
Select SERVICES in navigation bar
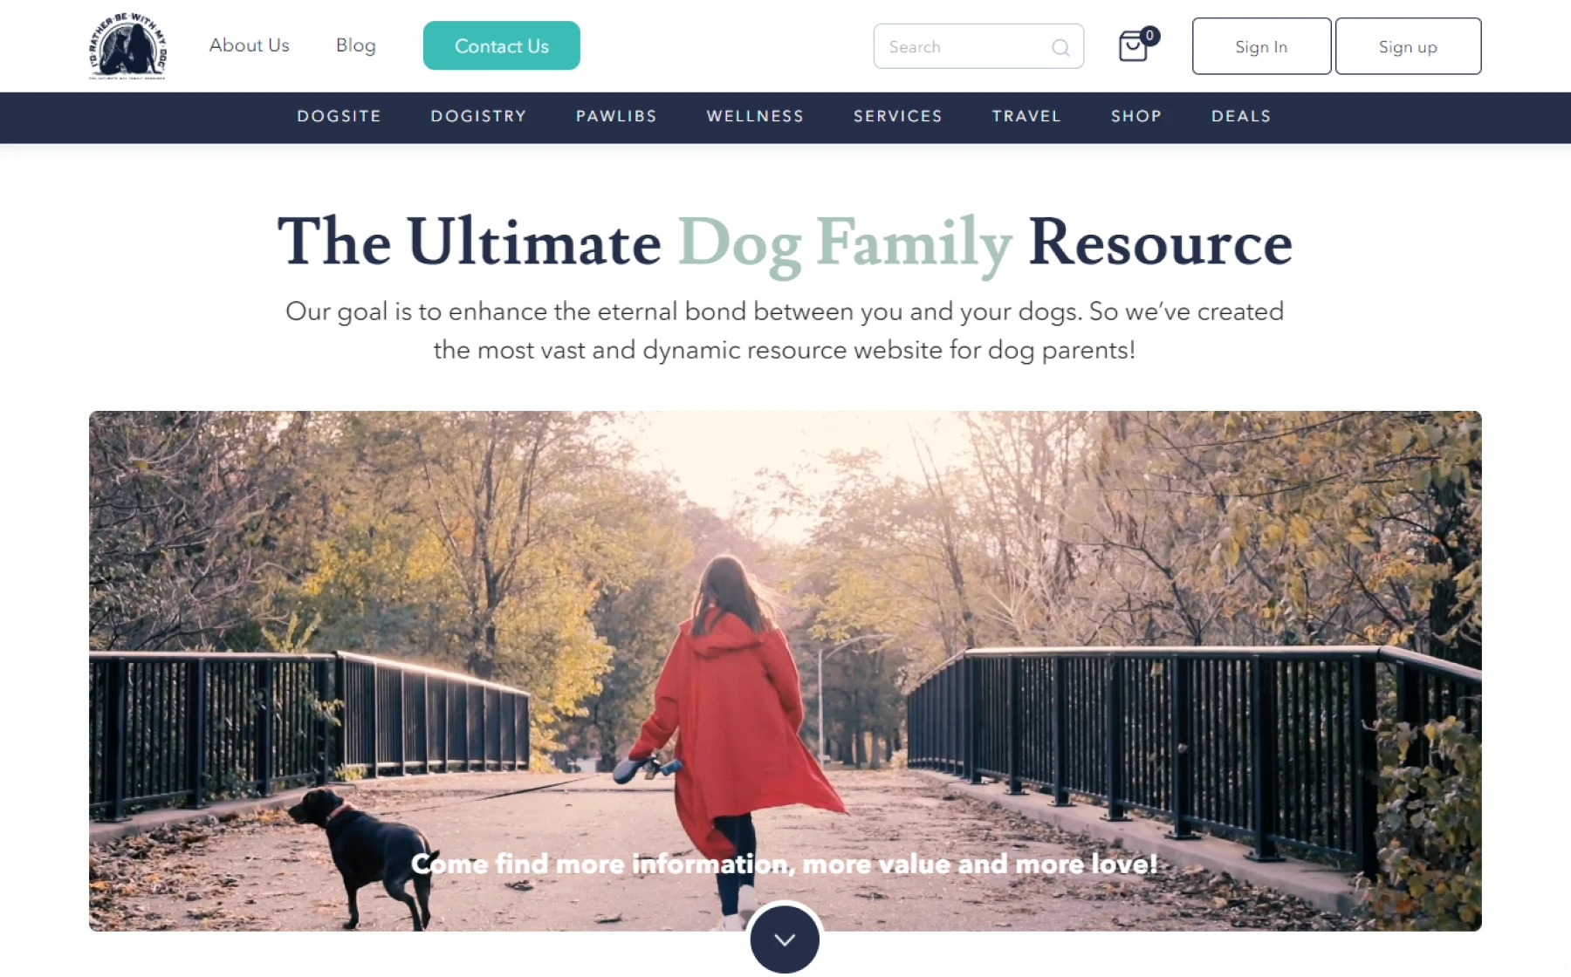coord(897,116)
